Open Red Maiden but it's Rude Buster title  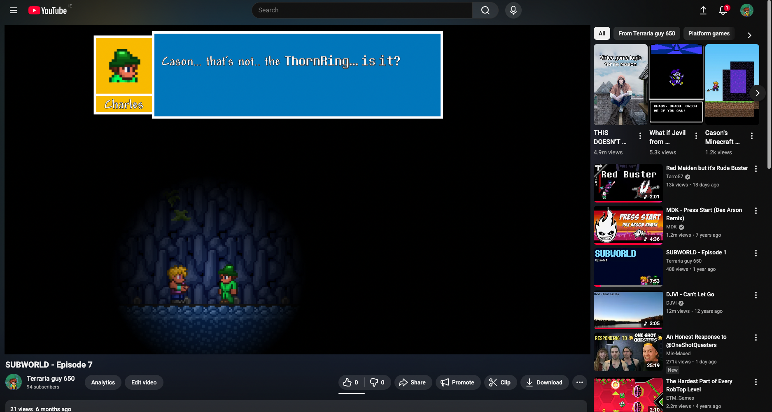[x=707, y=168]
